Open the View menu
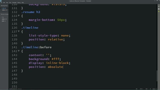This screenshot has width=160, height=90. coord(10,2)
